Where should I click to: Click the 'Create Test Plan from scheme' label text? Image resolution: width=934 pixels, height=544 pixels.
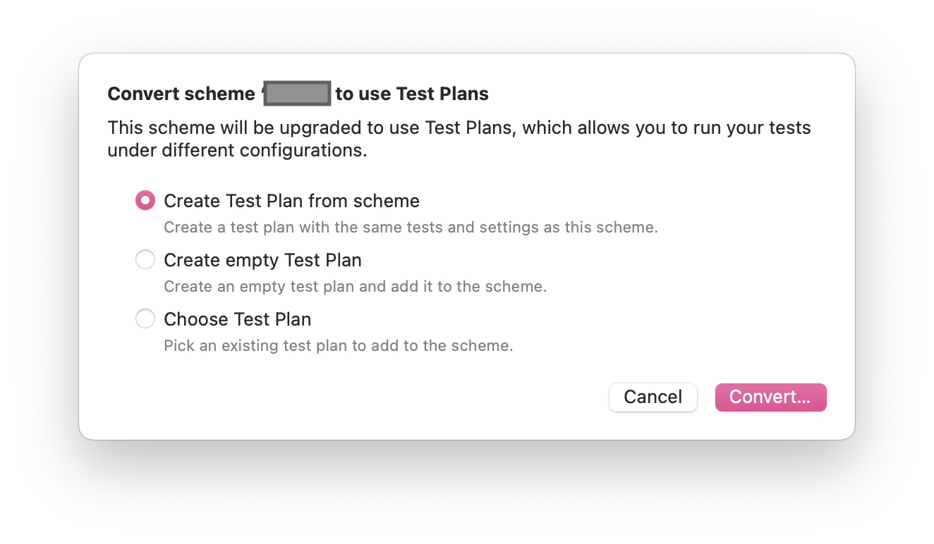click(x=291, y=201)
